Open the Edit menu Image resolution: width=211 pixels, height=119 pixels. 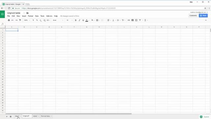(x=13, y=16)
